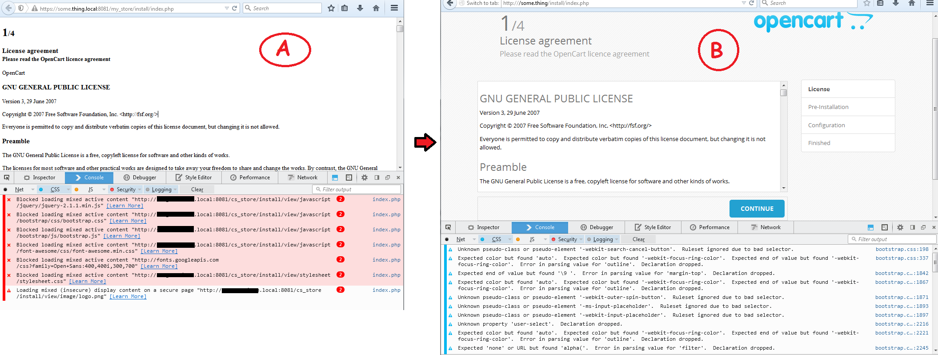The image size is (938, 355).
Task: Click the Filter output field in window A
Action: [x=357, y=190]
